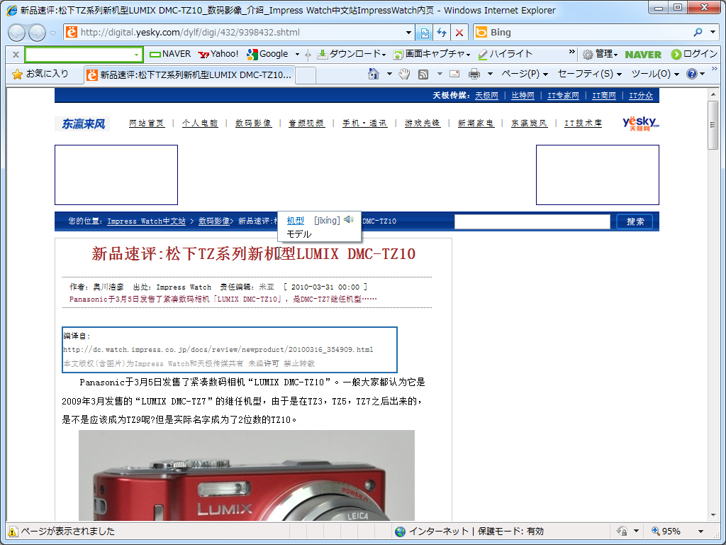Open the IT商网 link
726x545 pixels.
click(604, 96)
